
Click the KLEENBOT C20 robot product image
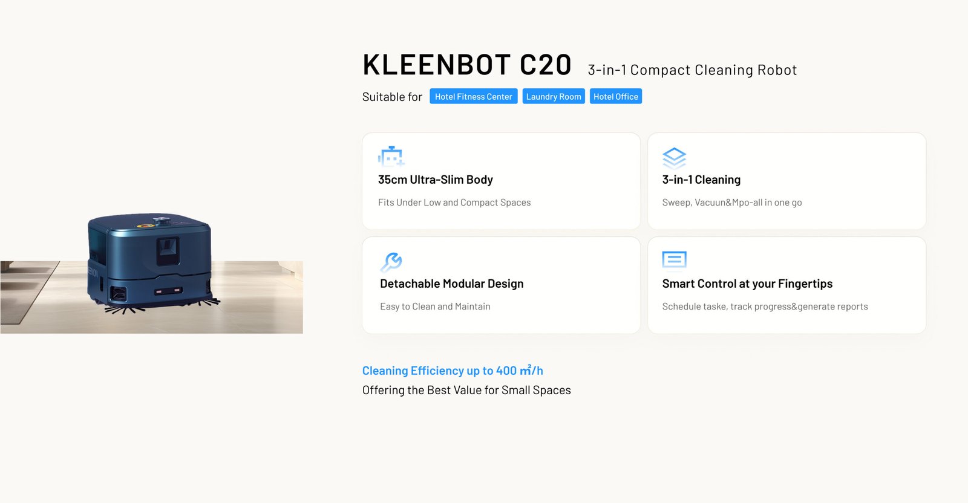(151, 266)
